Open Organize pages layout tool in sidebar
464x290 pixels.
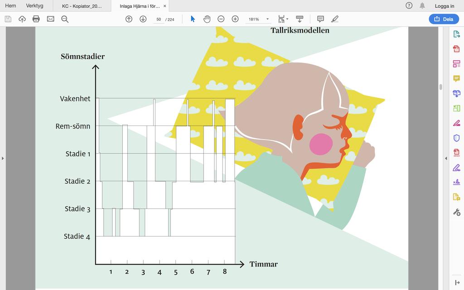(x=457, y=63)
